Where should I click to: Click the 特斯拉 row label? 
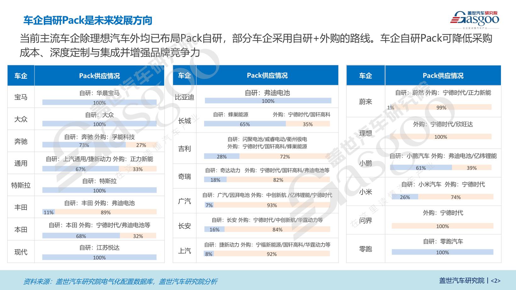pos(21,185)
